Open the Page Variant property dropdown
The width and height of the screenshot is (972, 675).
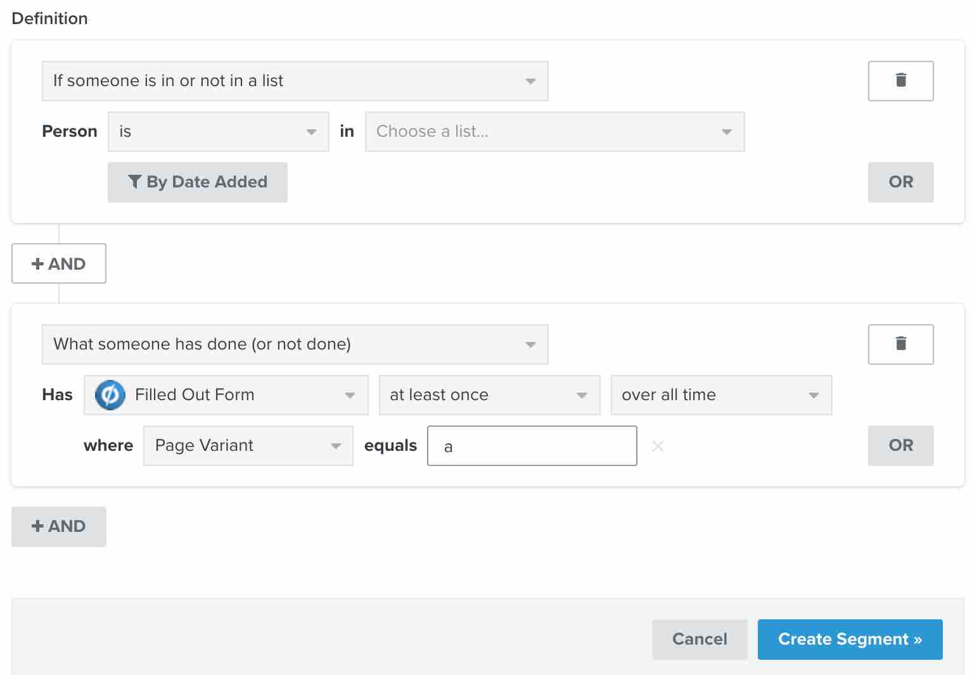tap(247, 446)
